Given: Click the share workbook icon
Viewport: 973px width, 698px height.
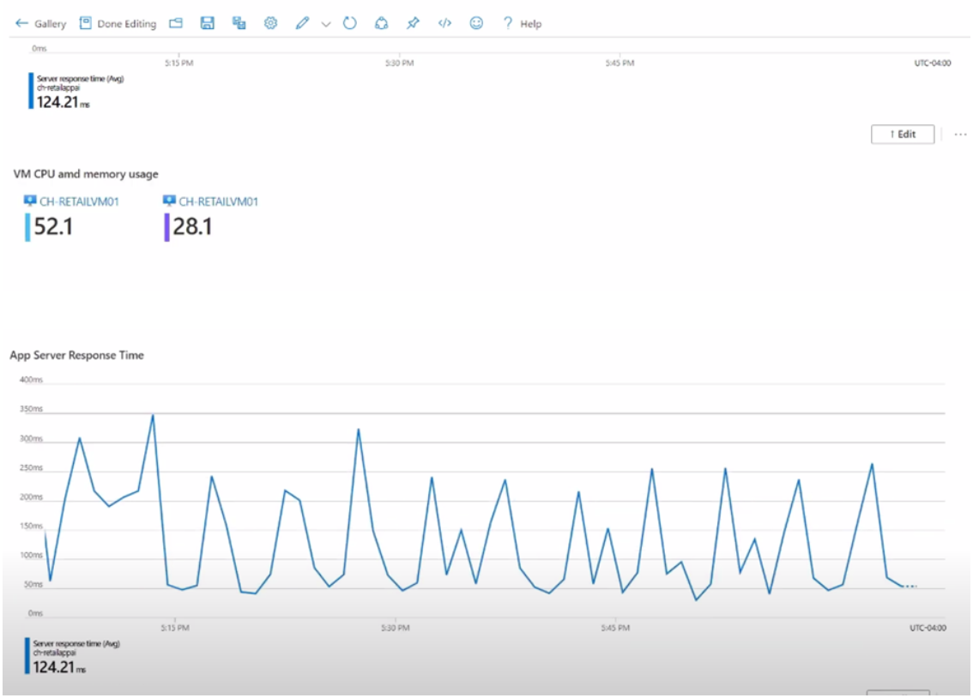Looking at the screenshot, I should tap(382, 23).
